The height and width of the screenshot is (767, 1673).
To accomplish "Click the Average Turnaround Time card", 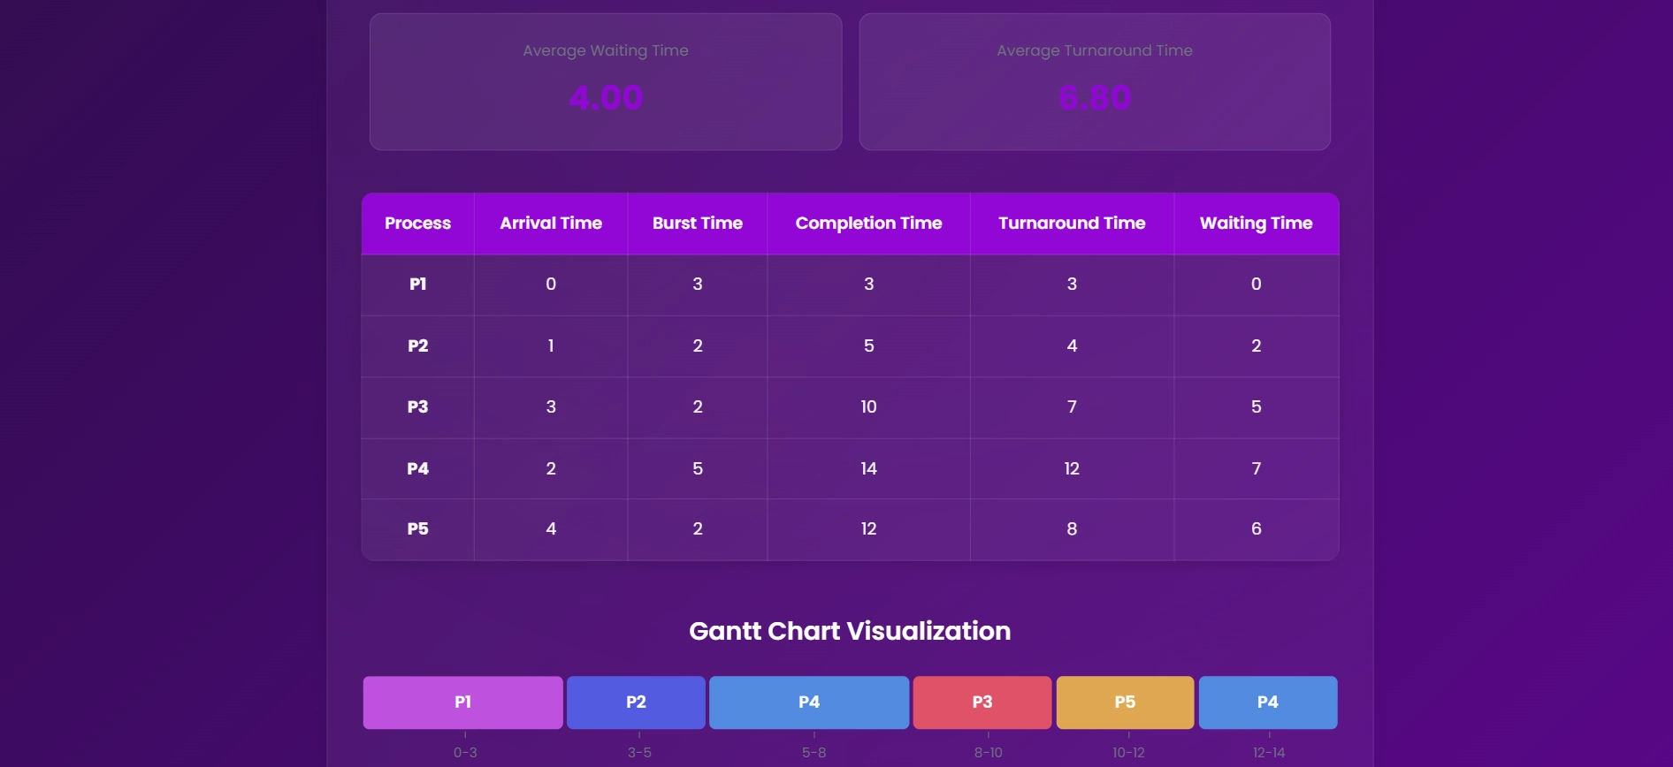I will point(1095,81).
